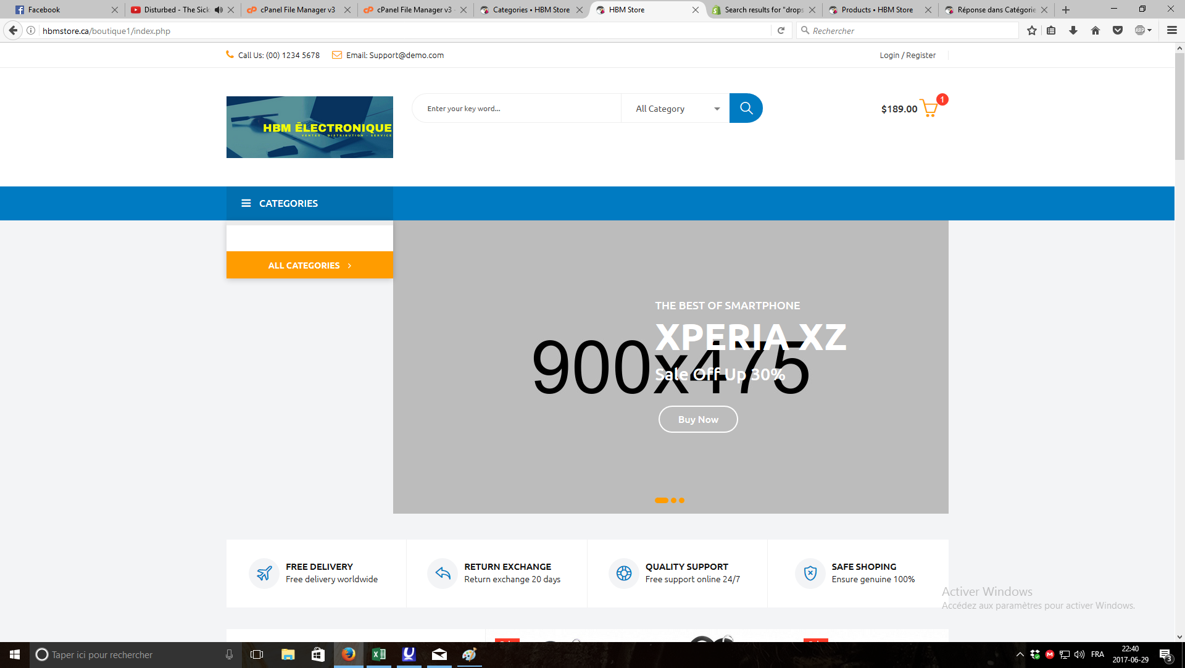The image size is (1185, 668).
Task: Click the Return Exchange arrow icon
Action: tap(443, 574)
